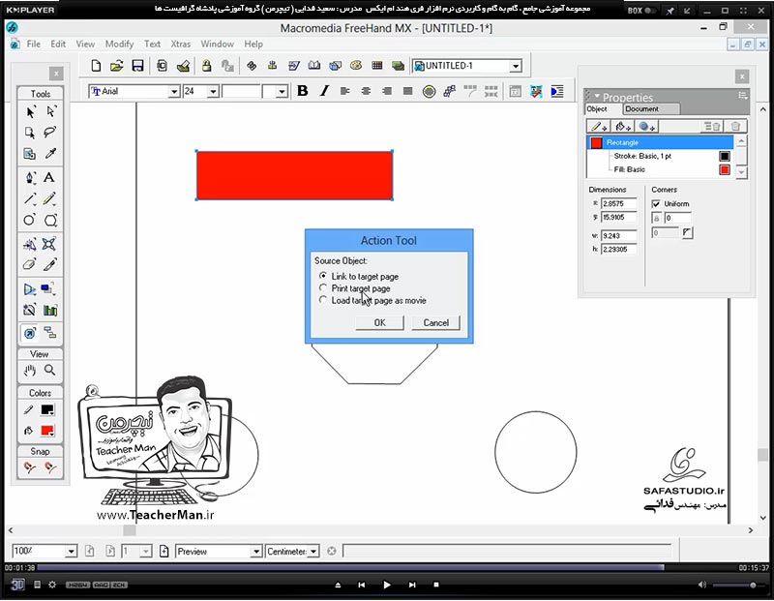Image resolution: width=774 pixels, height=601 pixels.
Task: Toggle Bold text formatting
Action: pos(302,91)
